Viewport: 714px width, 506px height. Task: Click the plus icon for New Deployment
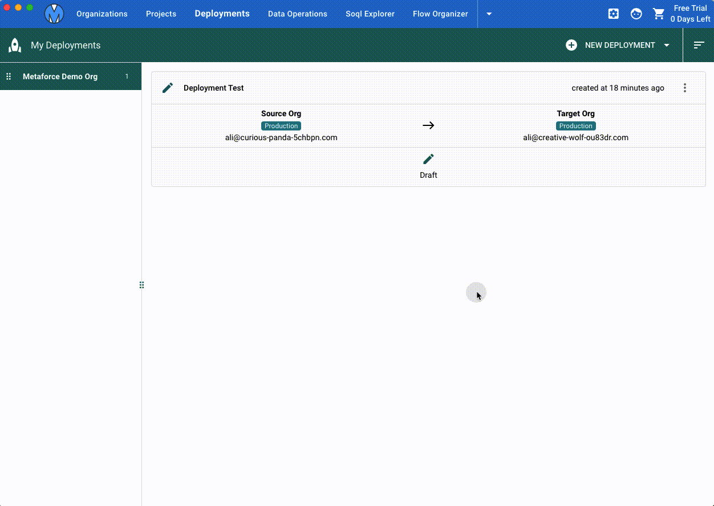point(571,45)
